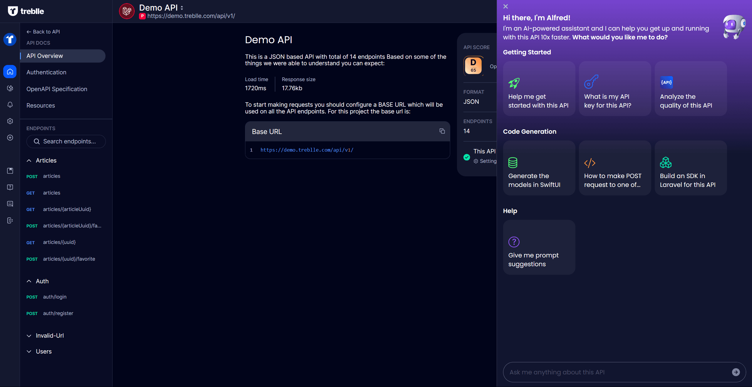Open the bookmarks icon in the sidebar
The width and height of the screenshot is (752, 387).
pyautogui.click(x=10, y=170)
